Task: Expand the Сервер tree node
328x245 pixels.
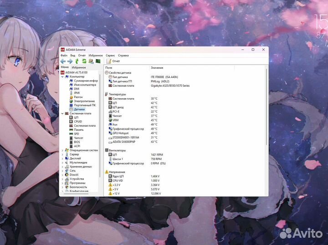Action: click(62, 155)
